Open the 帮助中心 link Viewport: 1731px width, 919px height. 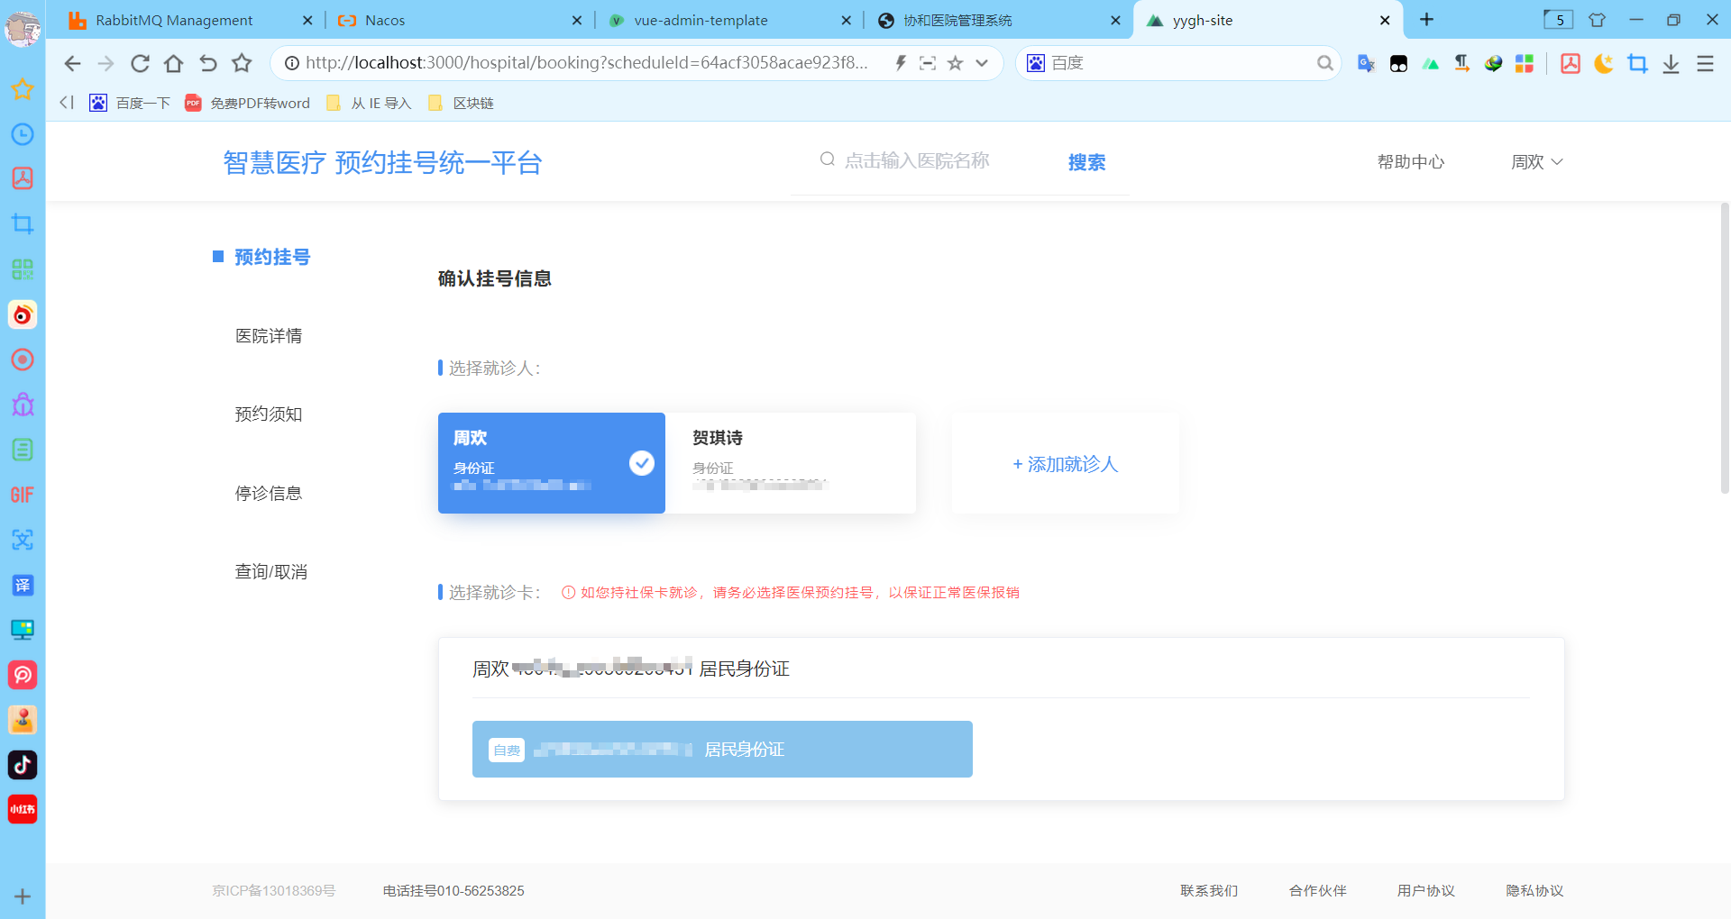pos(1410,162)
